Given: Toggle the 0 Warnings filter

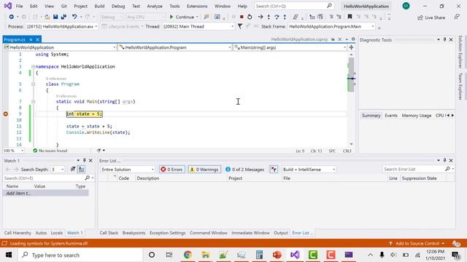Looking at the screenshot, I should (x=204, y=170).
